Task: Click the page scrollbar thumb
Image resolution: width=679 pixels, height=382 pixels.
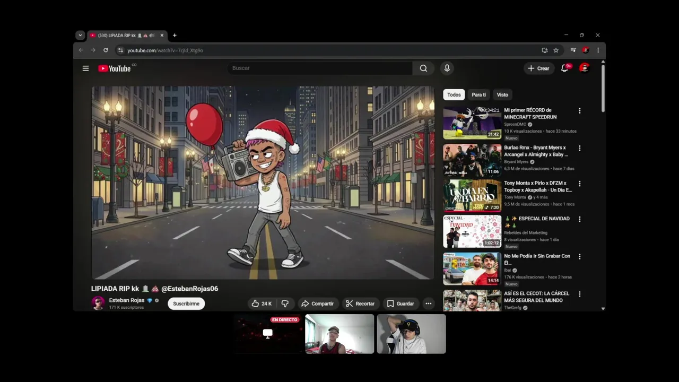Action: [603, 88]
